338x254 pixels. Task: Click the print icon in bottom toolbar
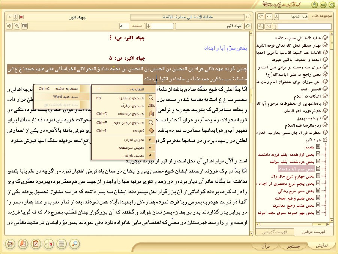click(x=10, y=244)
